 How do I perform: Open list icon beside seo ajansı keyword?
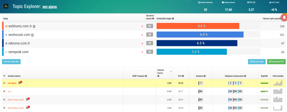(20, 83)
